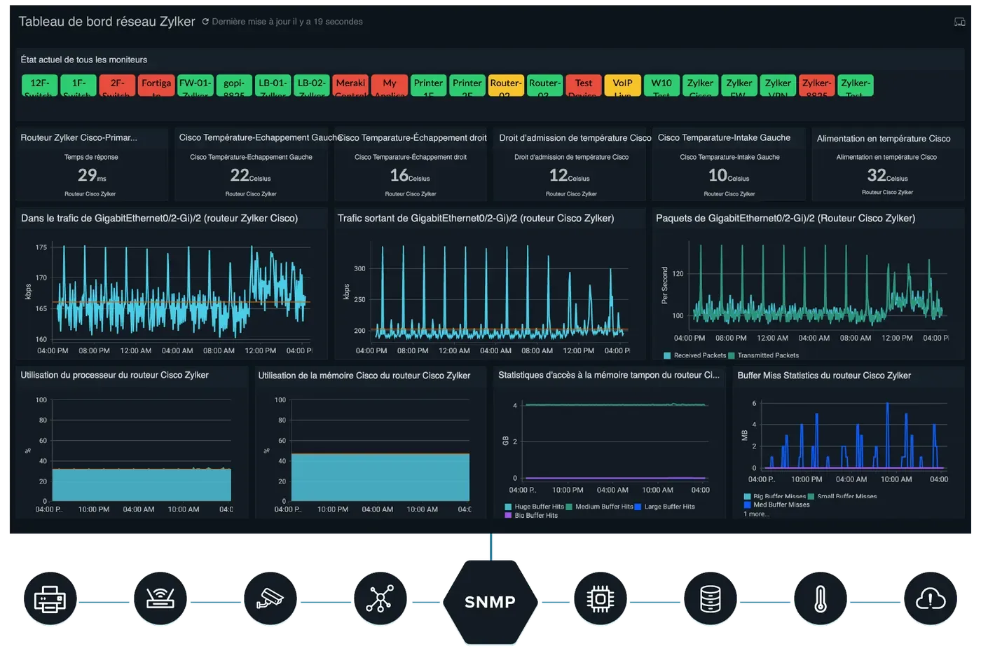981x665 pixels.
Task: Open the 1F-Switch monitor tile
Action: click(x=78, y=85)
